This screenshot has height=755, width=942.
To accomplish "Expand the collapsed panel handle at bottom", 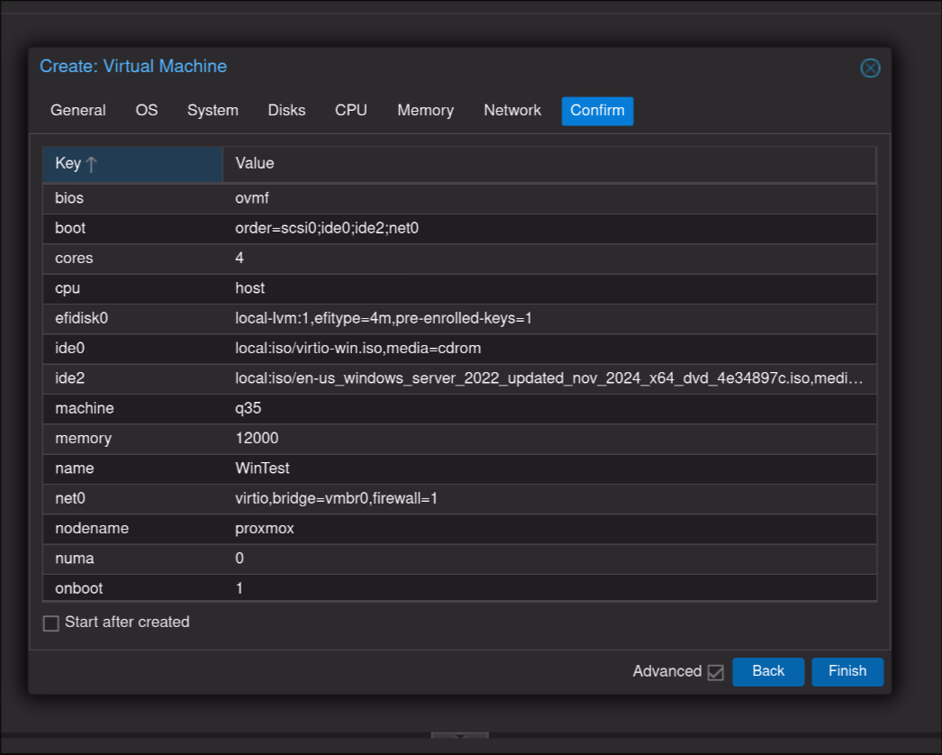I will (459, 737).
